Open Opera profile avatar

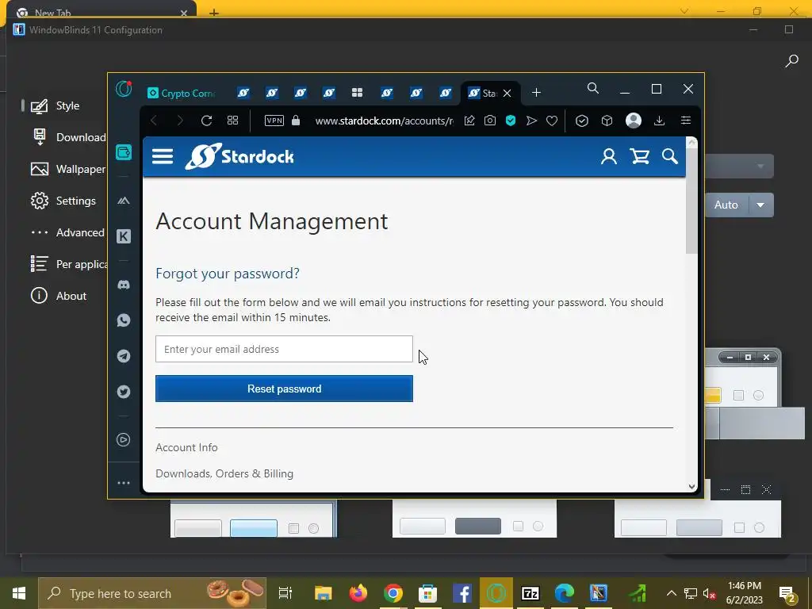point(634,121)
